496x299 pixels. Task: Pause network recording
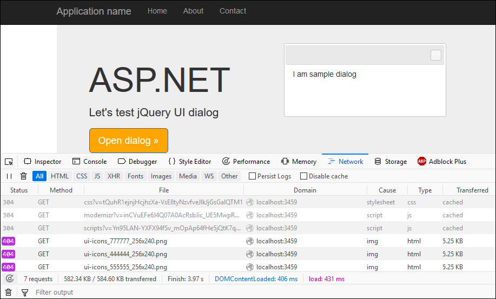coord(9,176)
